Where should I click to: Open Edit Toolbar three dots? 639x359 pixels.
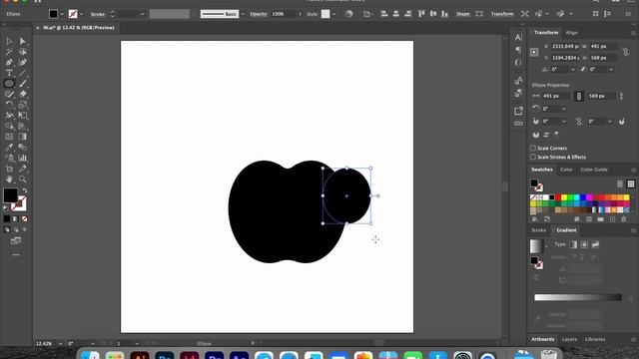[x=16, y=255]
